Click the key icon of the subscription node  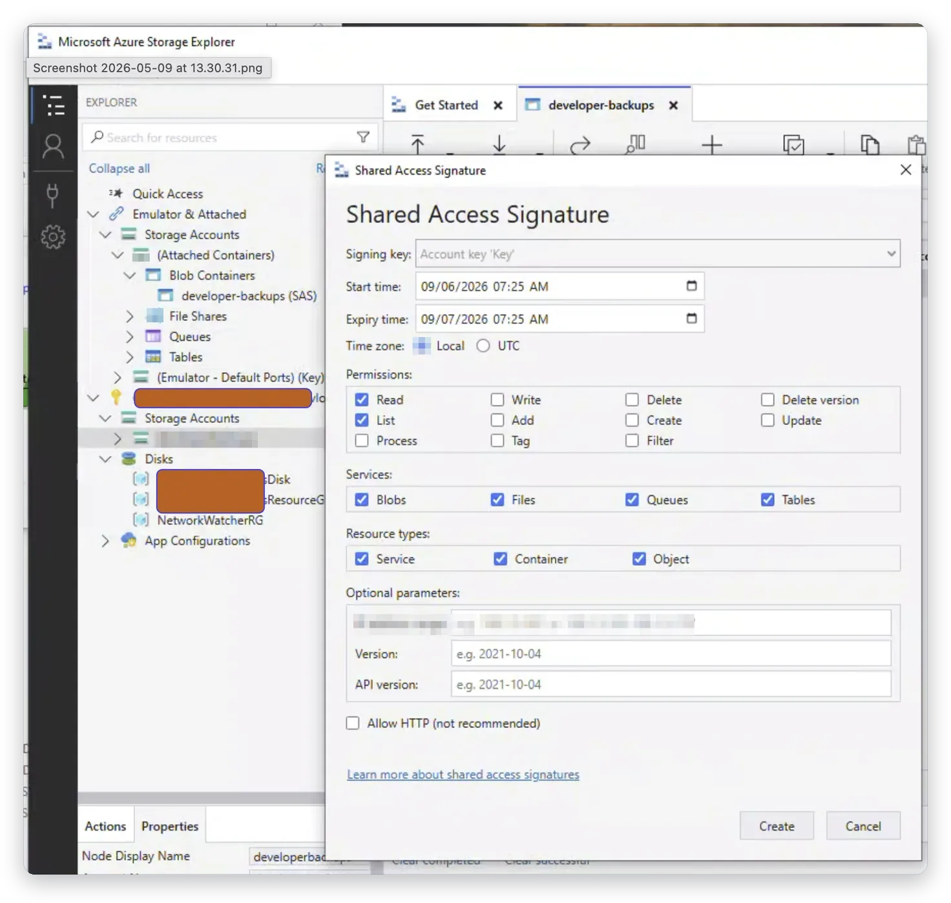(x=116, y=397)
